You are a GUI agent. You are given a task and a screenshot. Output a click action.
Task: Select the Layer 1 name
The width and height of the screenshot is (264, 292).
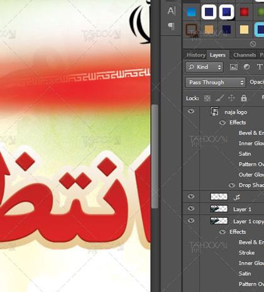[242, 209]
